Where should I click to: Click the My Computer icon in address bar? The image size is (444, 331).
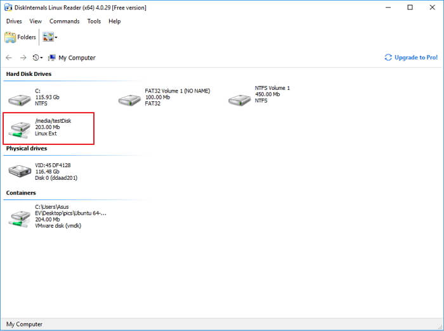pos(52,58)
